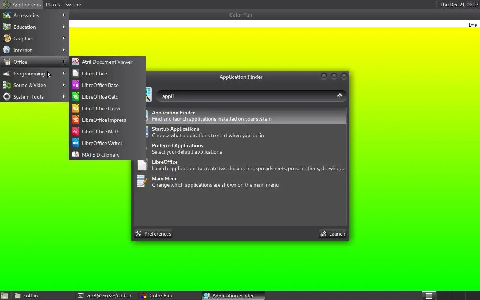This screenshot has width=480, height=300.
Task: Select the Startup Applications result
Action: tap(241, 132)
